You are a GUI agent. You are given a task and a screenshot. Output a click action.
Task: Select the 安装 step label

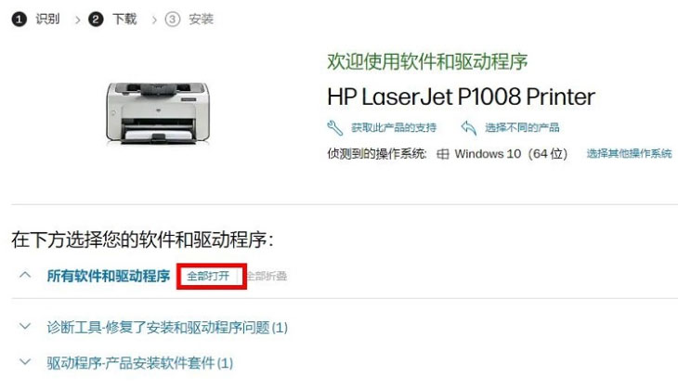(x=201, y=19)
